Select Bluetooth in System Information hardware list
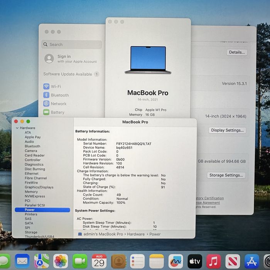Image resolution: width=270 pixels, height=270 pixels. click(32, 146)
